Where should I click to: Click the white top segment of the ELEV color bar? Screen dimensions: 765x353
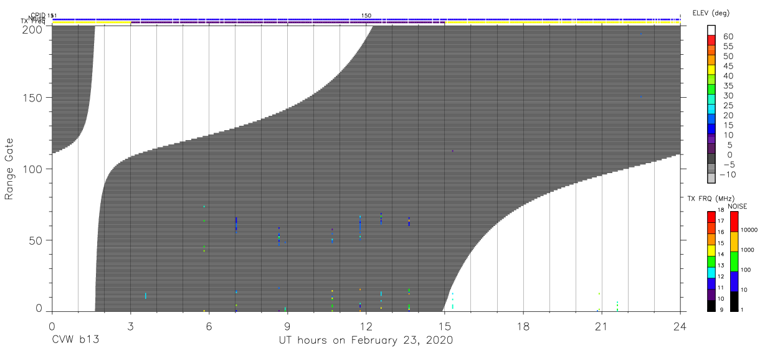coord(711,31)
